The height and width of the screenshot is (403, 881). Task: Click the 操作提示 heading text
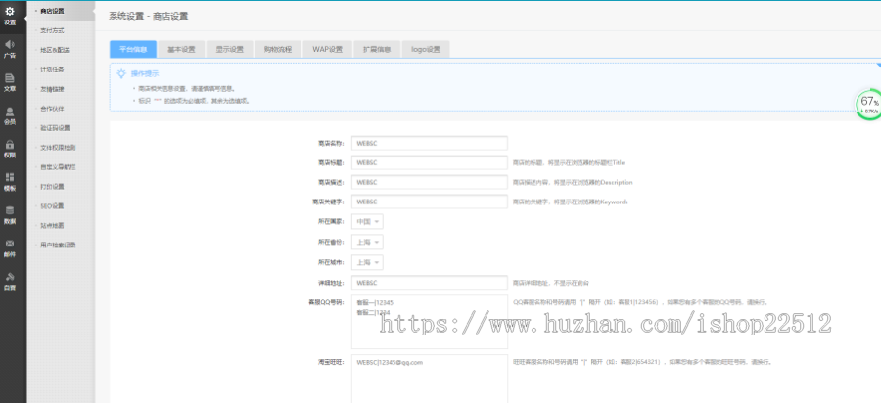pyautogui.click(x=145, y=73)
